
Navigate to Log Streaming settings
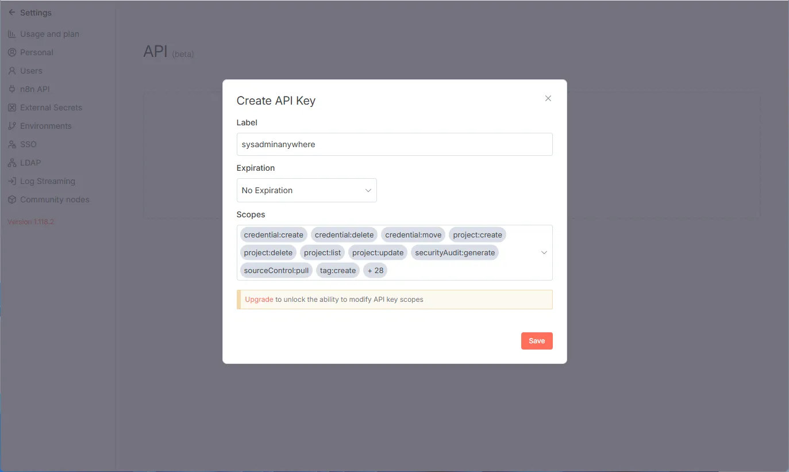pyautogui.click(x=47, y=181)
